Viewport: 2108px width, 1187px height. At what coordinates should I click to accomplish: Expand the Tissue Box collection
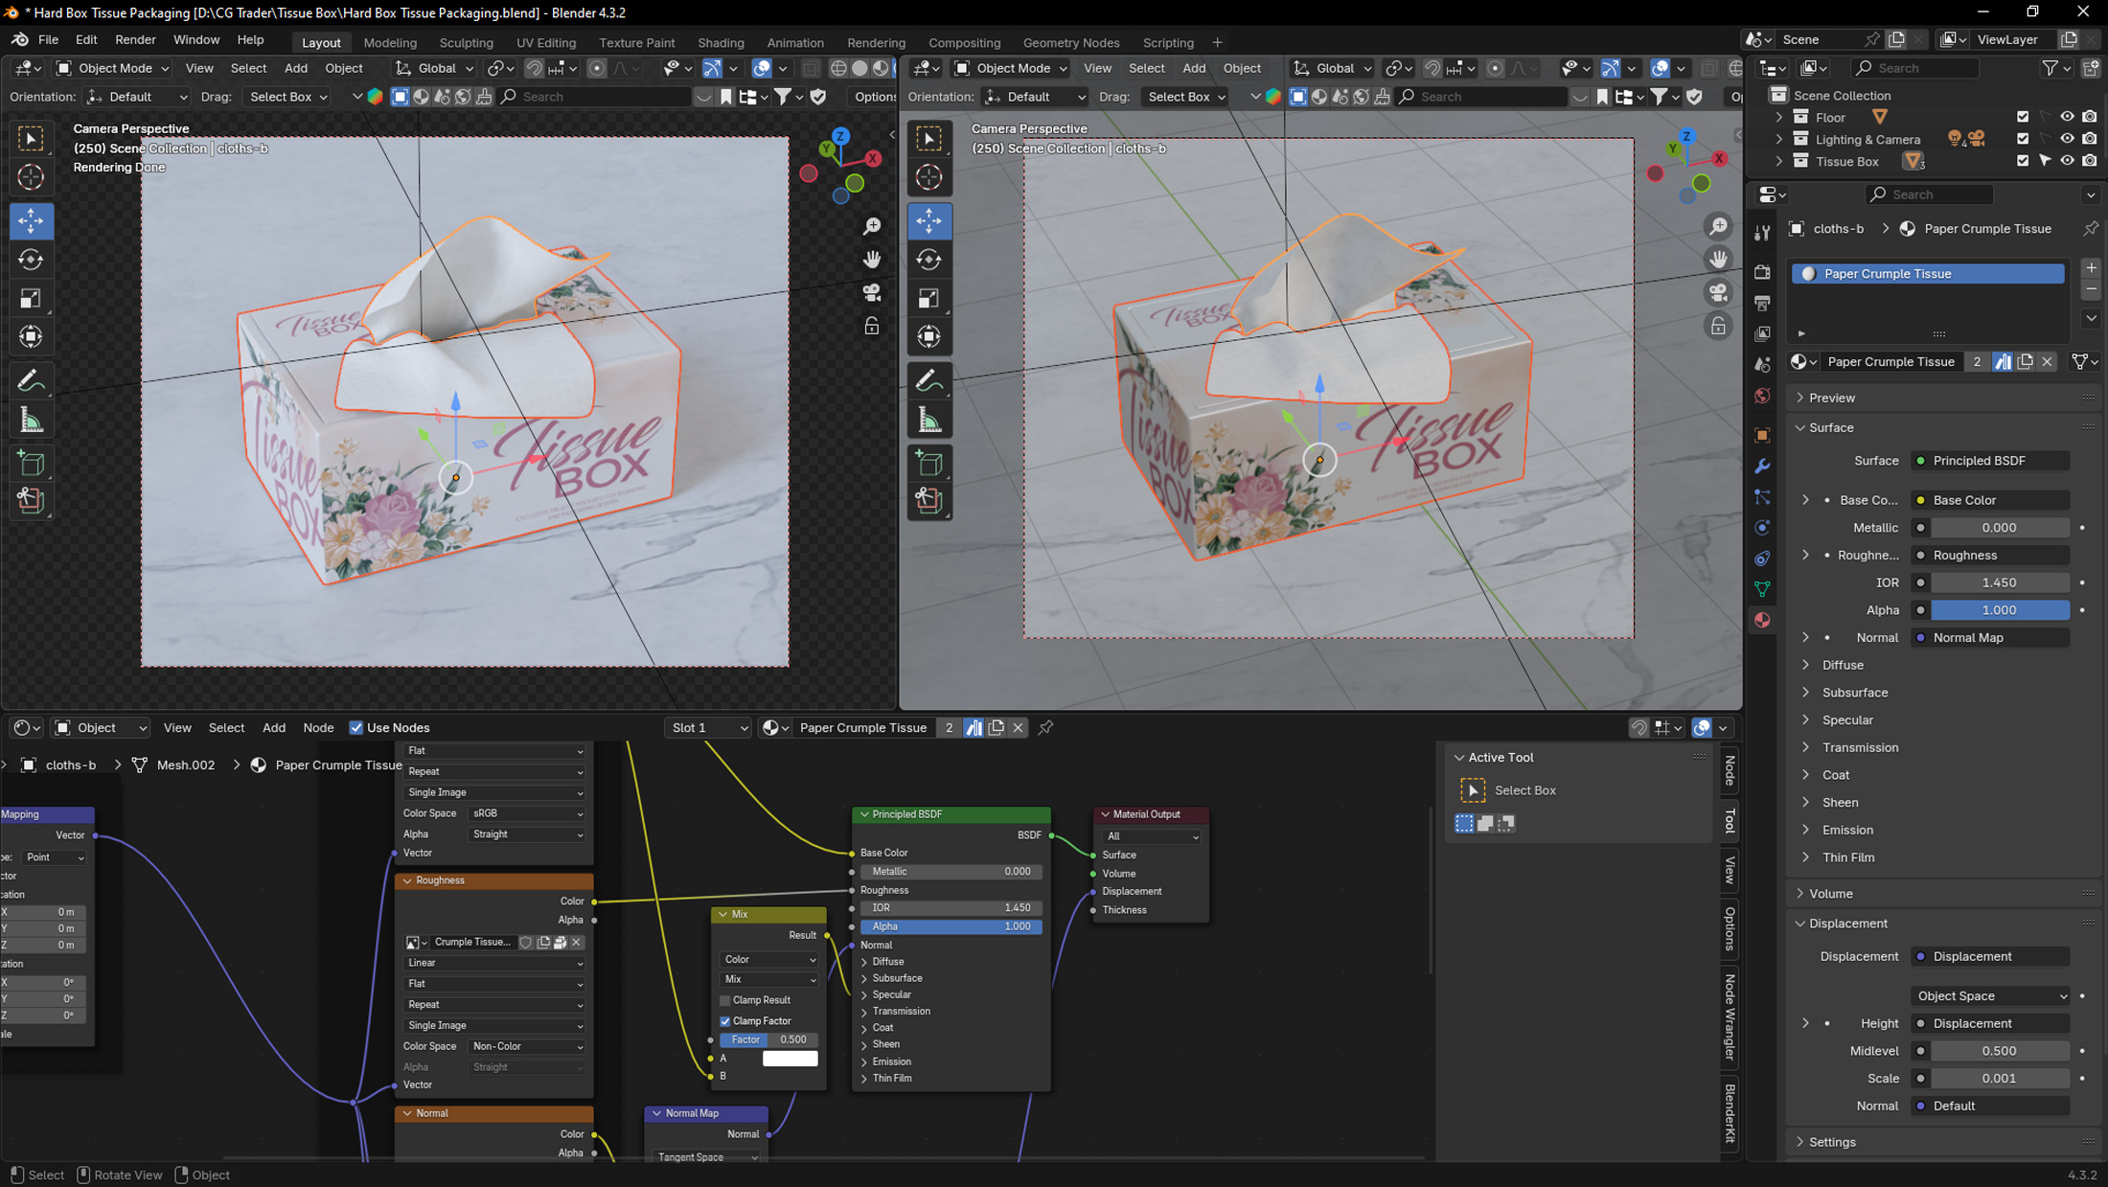point(1779,161)
